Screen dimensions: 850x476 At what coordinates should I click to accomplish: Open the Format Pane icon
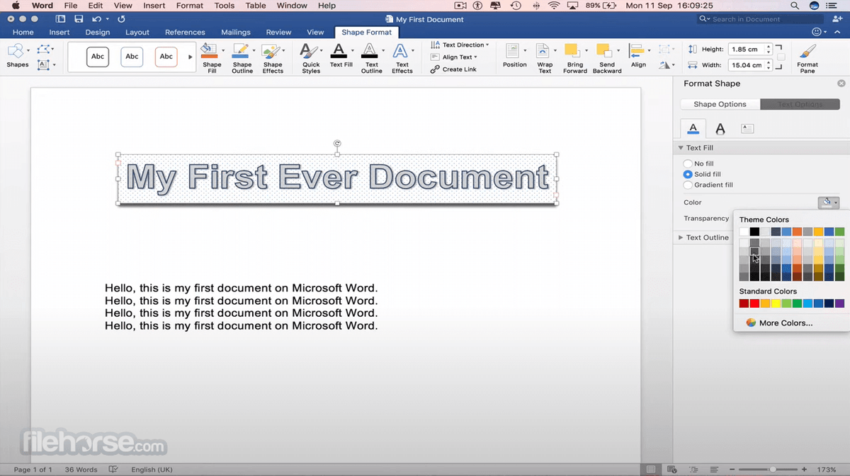click(x=807, y=51)
